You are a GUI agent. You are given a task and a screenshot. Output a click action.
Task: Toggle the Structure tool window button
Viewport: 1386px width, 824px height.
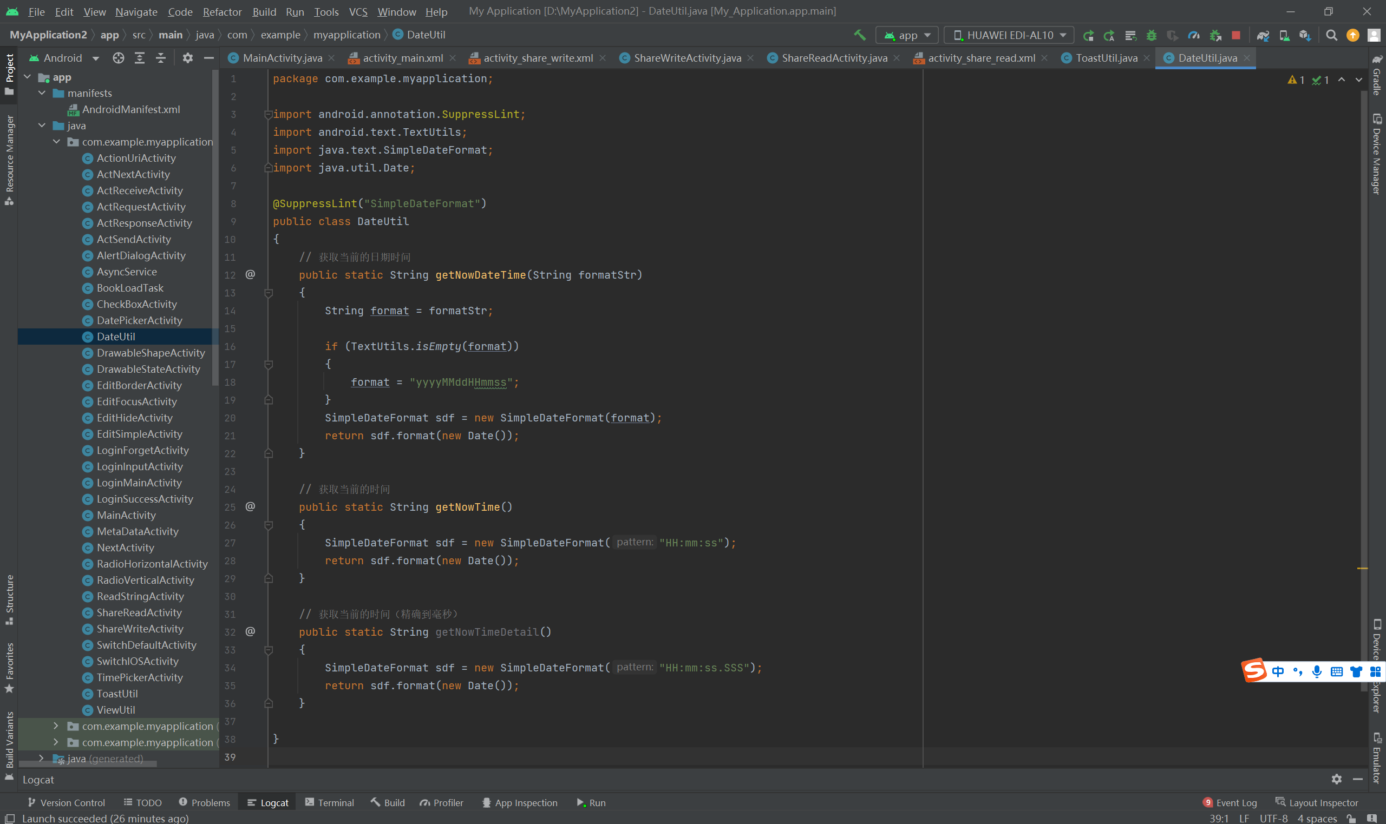tap(9, 598)
